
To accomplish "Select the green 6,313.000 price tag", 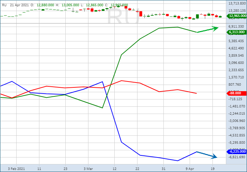I will [x=237, y=32].
